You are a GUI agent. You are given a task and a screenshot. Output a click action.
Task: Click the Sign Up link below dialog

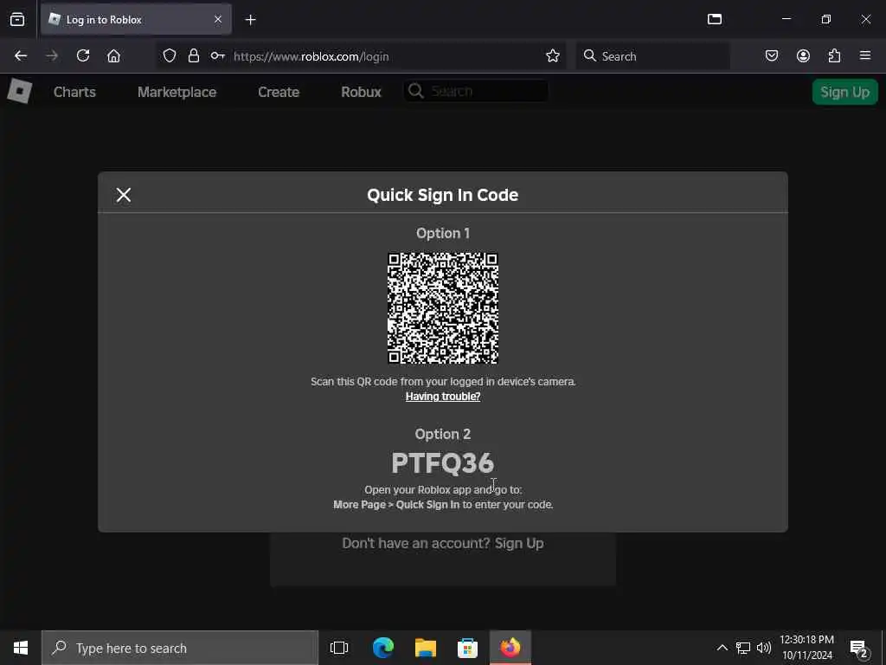519,544
